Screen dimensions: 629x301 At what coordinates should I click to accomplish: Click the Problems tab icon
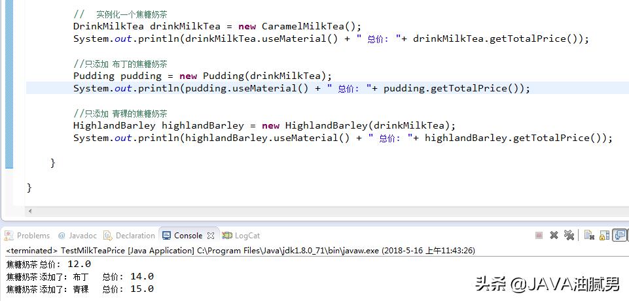9,235
